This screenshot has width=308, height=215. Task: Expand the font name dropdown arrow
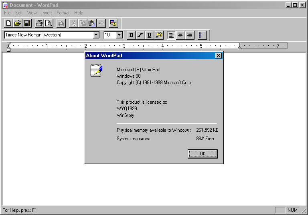pyautogui.click(x=96, y=35)
